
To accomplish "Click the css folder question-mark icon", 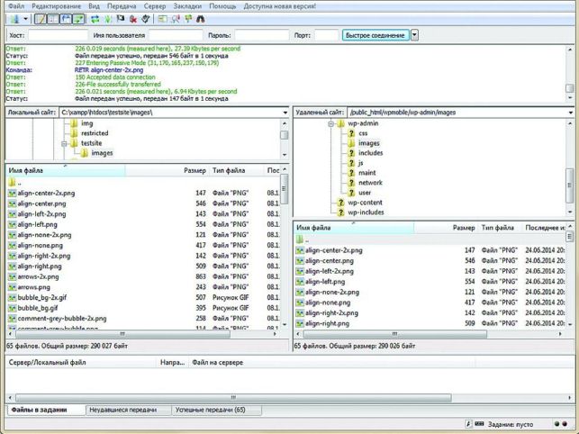I will [351, 133].
